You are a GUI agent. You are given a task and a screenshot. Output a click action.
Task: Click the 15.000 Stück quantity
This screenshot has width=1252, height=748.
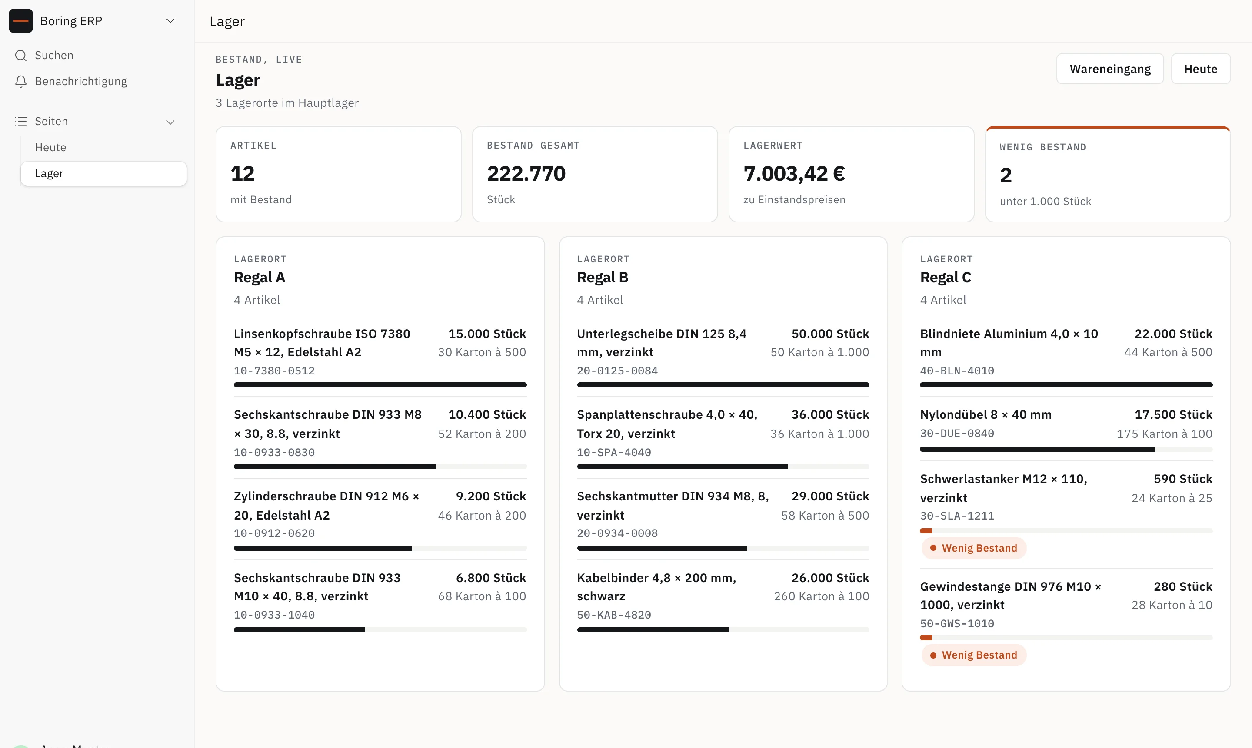[487, 334]
